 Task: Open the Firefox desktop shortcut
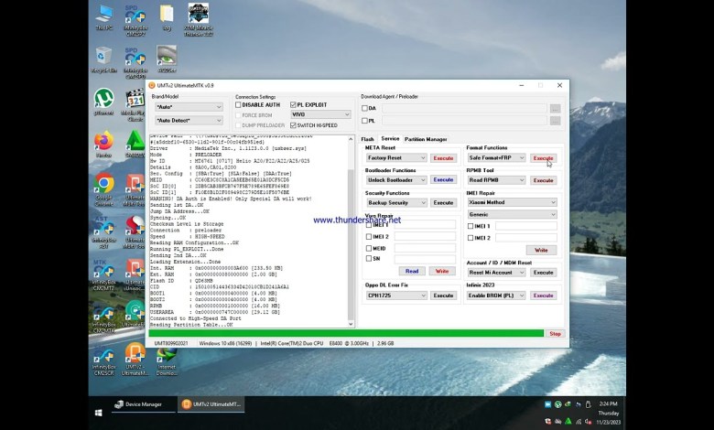click(103, 143)
